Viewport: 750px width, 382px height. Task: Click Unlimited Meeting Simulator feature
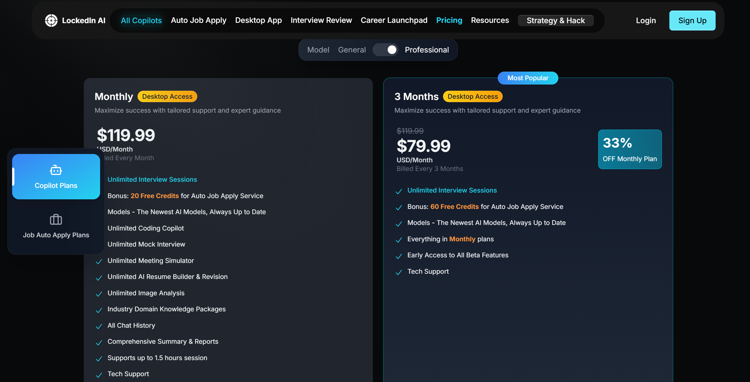coord(151,261)
